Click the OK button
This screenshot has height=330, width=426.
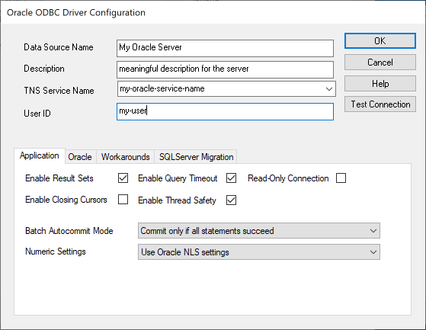click(x=380, y=41)
